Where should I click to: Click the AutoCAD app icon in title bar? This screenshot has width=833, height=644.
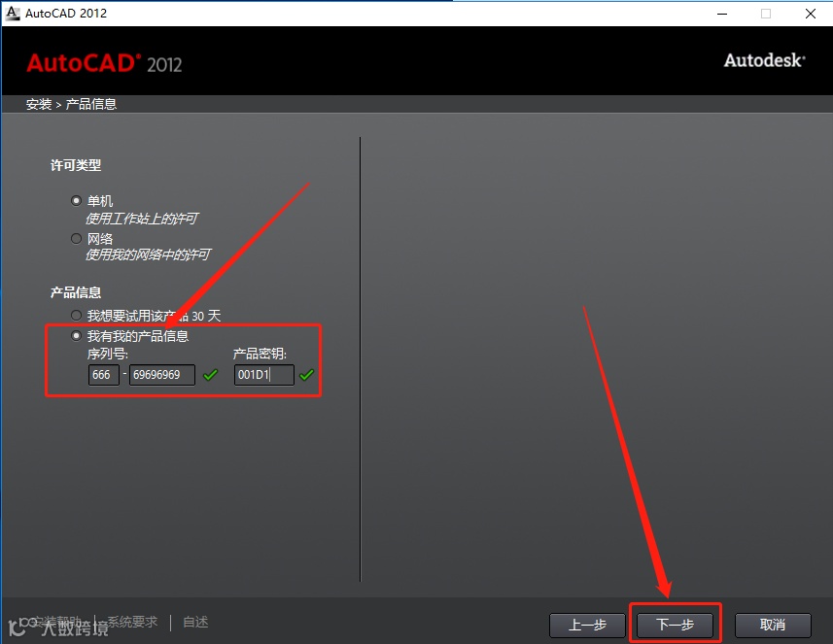(12, 14)
